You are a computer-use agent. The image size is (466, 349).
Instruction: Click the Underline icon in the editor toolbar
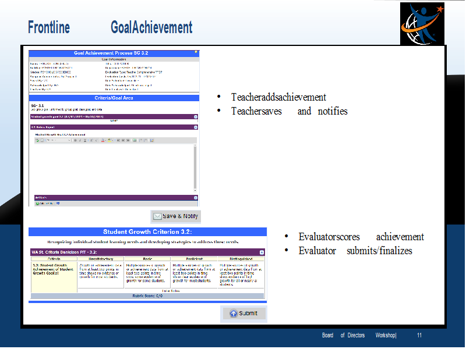[x=85, y=140]
